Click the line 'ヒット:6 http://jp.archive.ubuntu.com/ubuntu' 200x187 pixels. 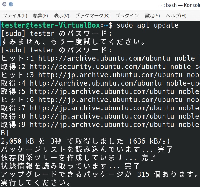(x=92, y=100)
